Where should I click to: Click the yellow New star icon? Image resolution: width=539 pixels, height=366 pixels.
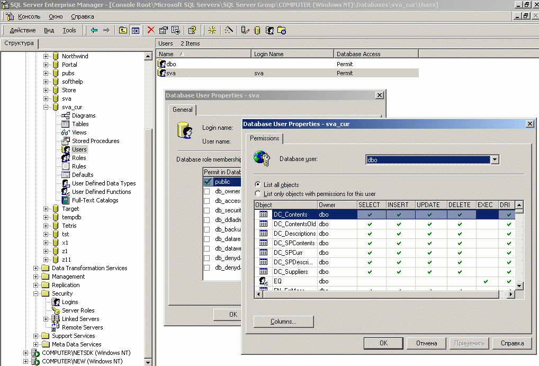pos(212,30)
